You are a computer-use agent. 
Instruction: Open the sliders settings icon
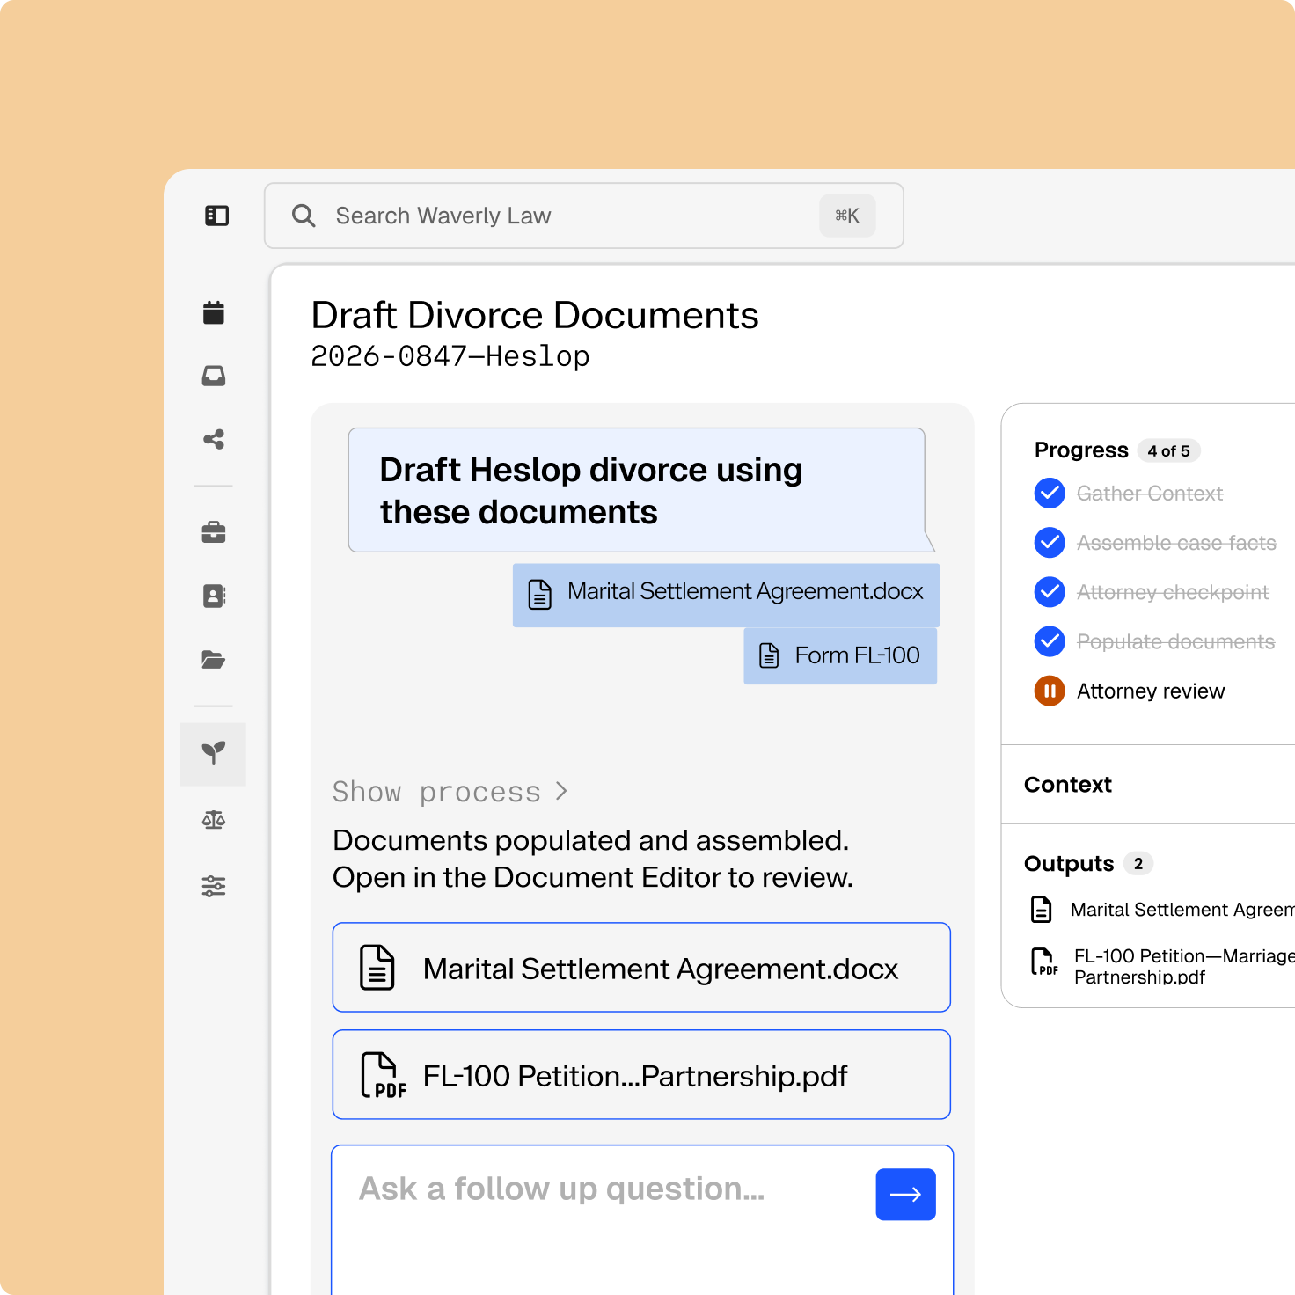[214, 886]
